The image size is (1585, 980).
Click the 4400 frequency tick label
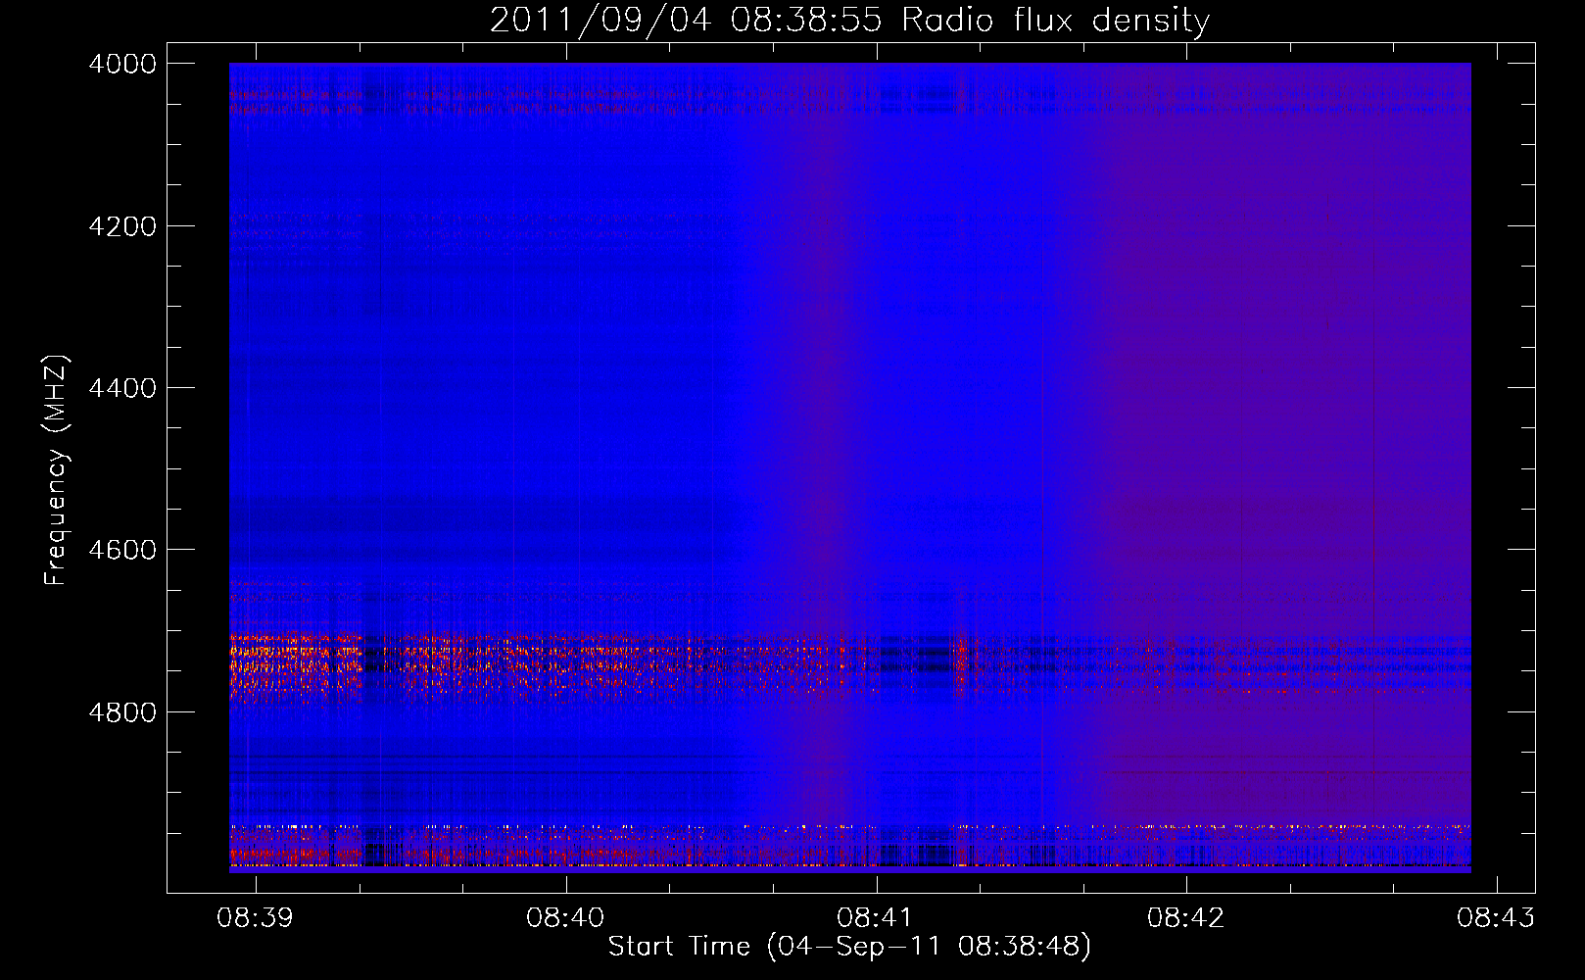tap(122, 388)
